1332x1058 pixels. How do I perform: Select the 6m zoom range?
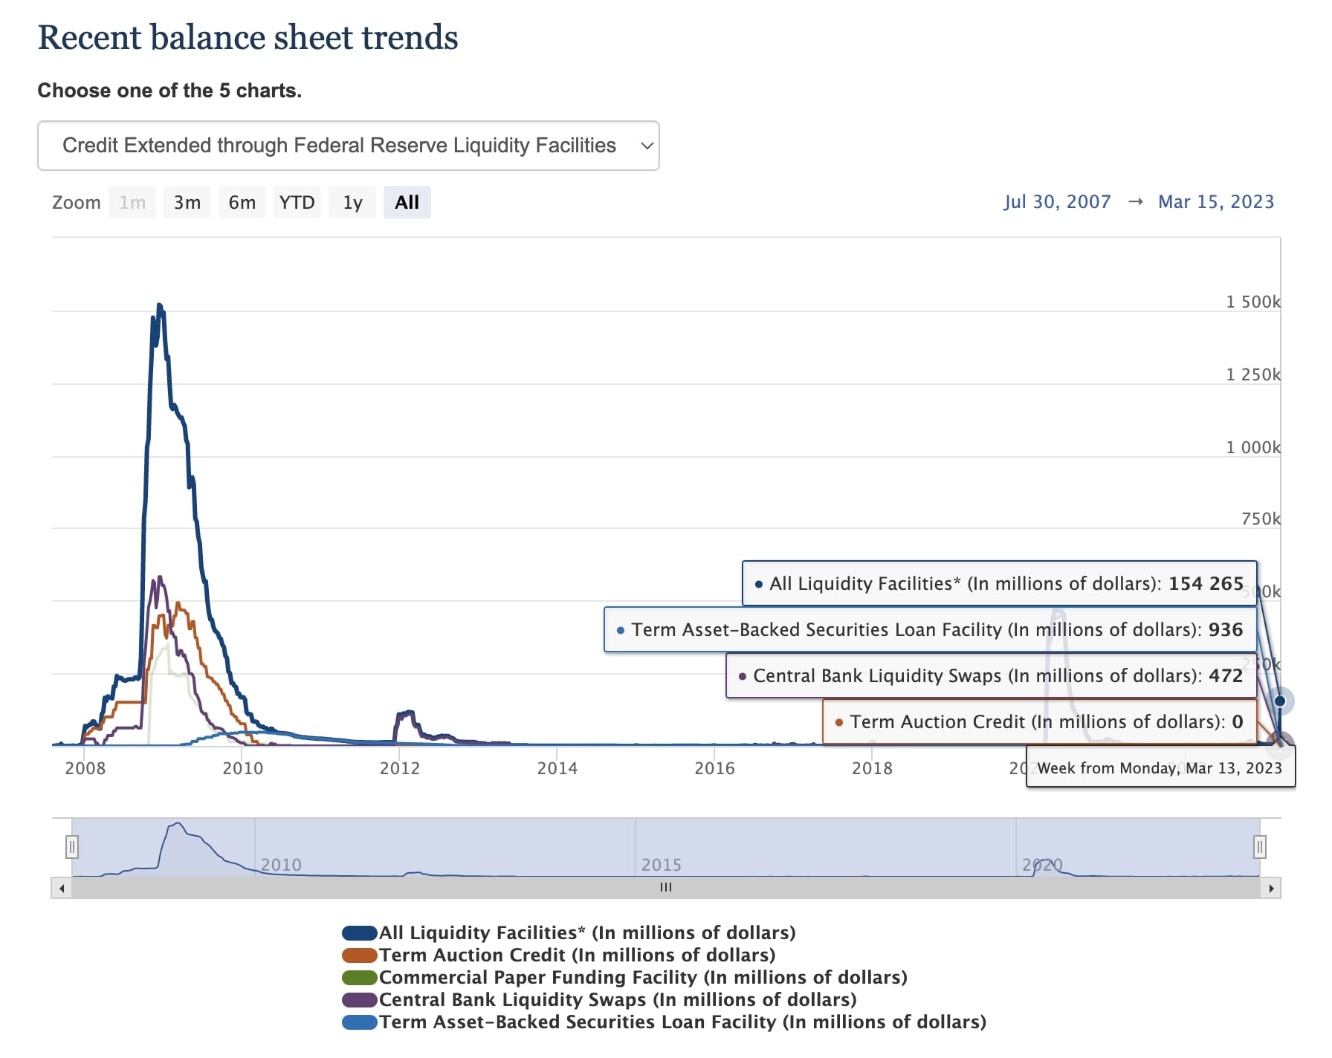coord(242,202)
